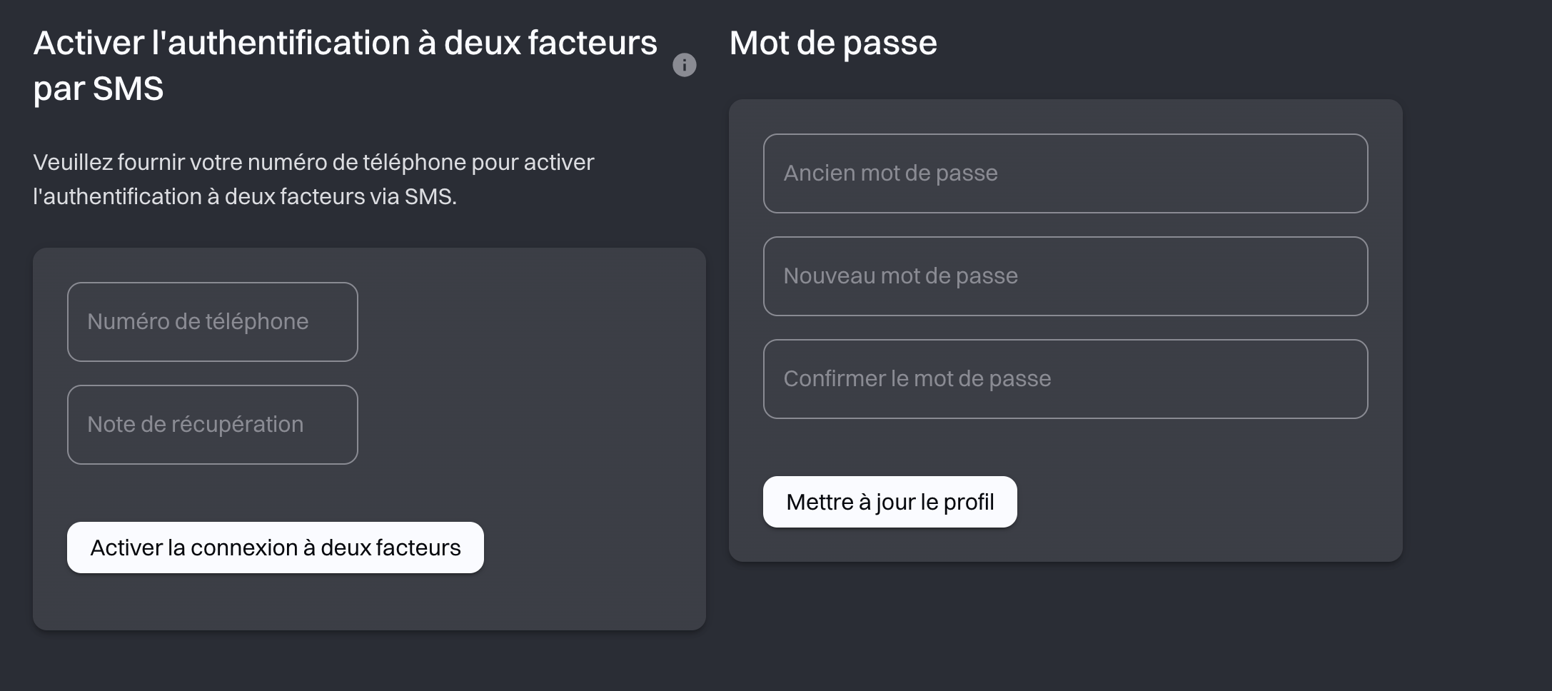Click the Veuillez fournir votre numéro description text
Screen dimensions: 1552x691
click(x=313, y=179)
